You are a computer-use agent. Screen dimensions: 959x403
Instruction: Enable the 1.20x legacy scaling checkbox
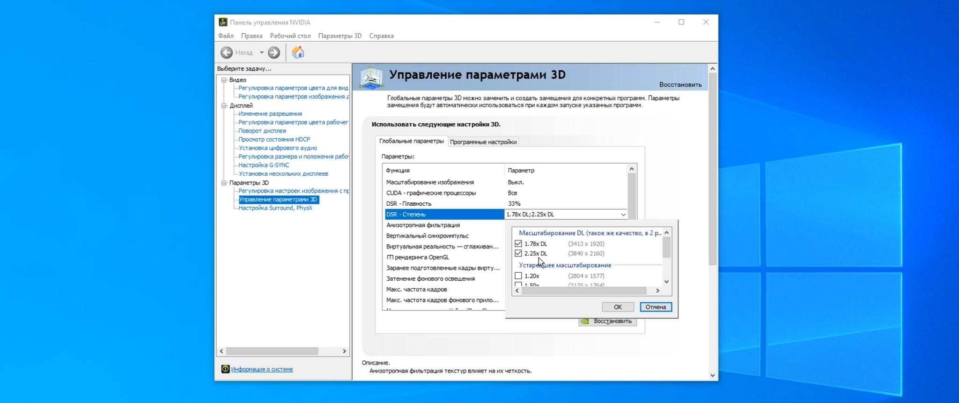point(518,276)
